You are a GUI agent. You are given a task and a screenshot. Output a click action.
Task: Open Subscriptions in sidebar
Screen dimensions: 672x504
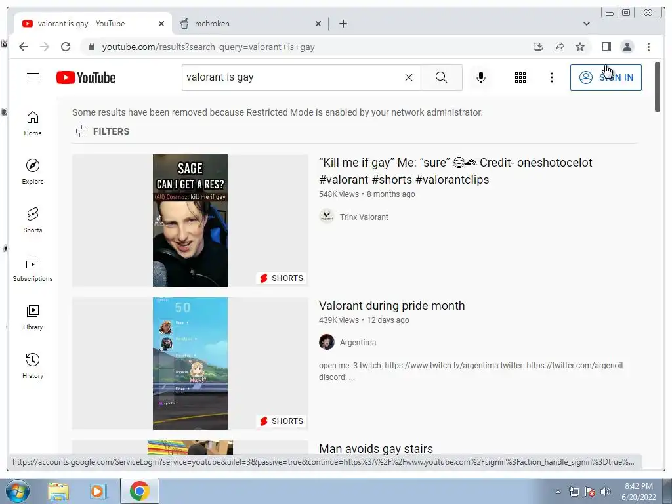[33, 268]
